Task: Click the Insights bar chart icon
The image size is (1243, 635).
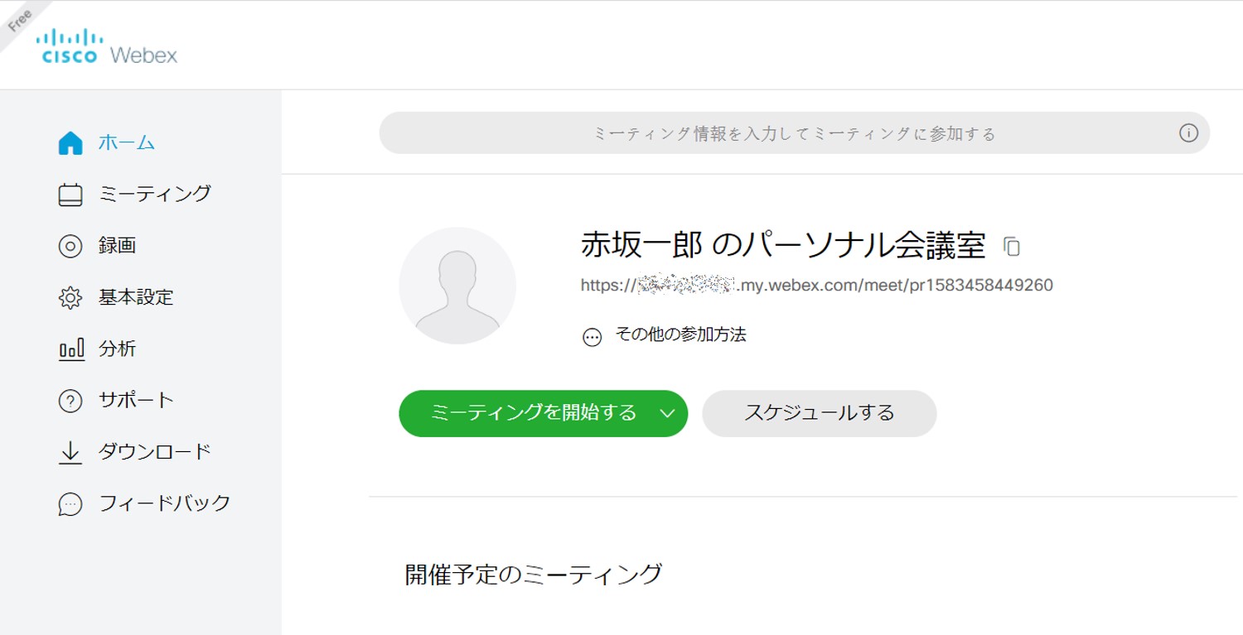Action: [x=71, y=349]
